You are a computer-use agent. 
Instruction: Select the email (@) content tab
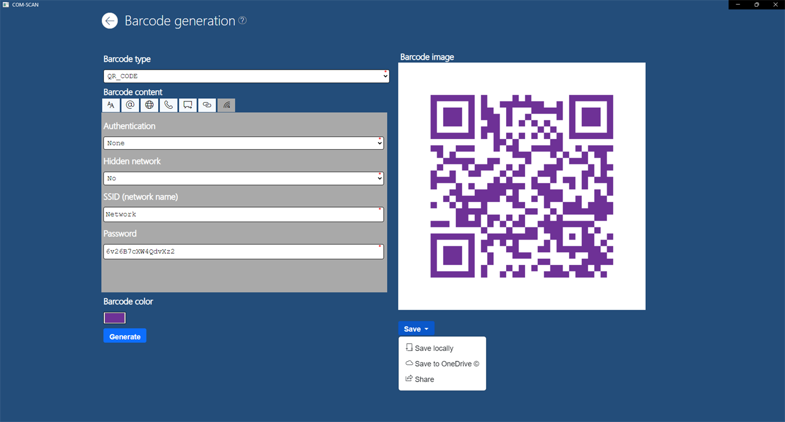pos(130,105)
